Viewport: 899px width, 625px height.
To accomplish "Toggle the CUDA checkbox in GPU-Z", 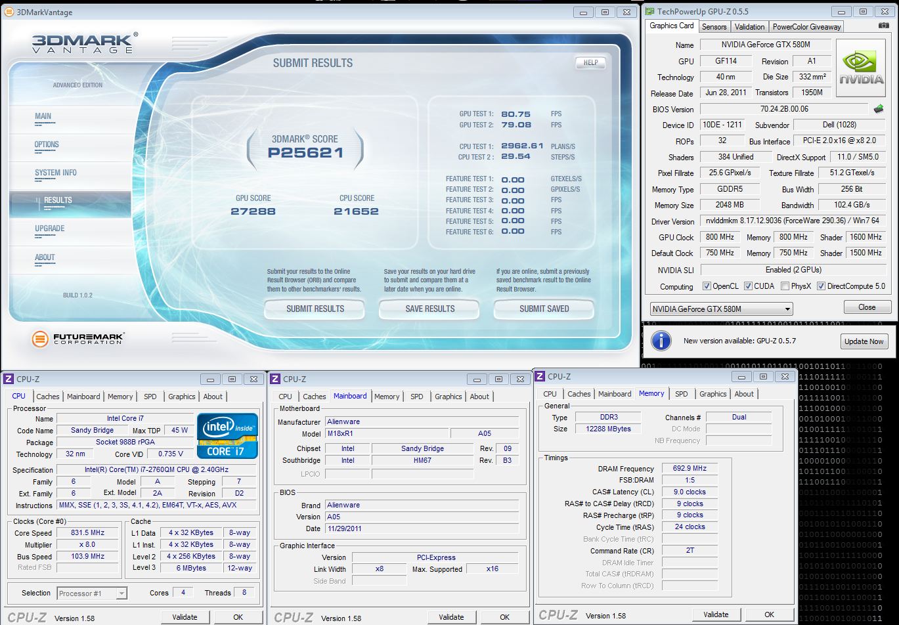I will tap(748, 286).
